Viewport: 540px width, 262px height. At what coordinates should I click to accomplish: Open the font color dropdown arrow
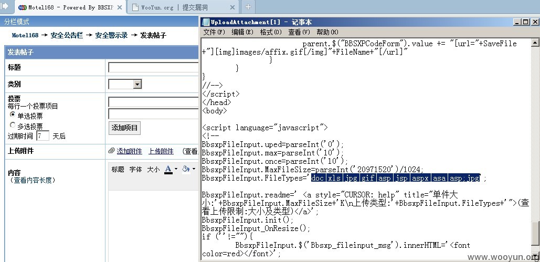pyautogui.click(x=176, y=169)
